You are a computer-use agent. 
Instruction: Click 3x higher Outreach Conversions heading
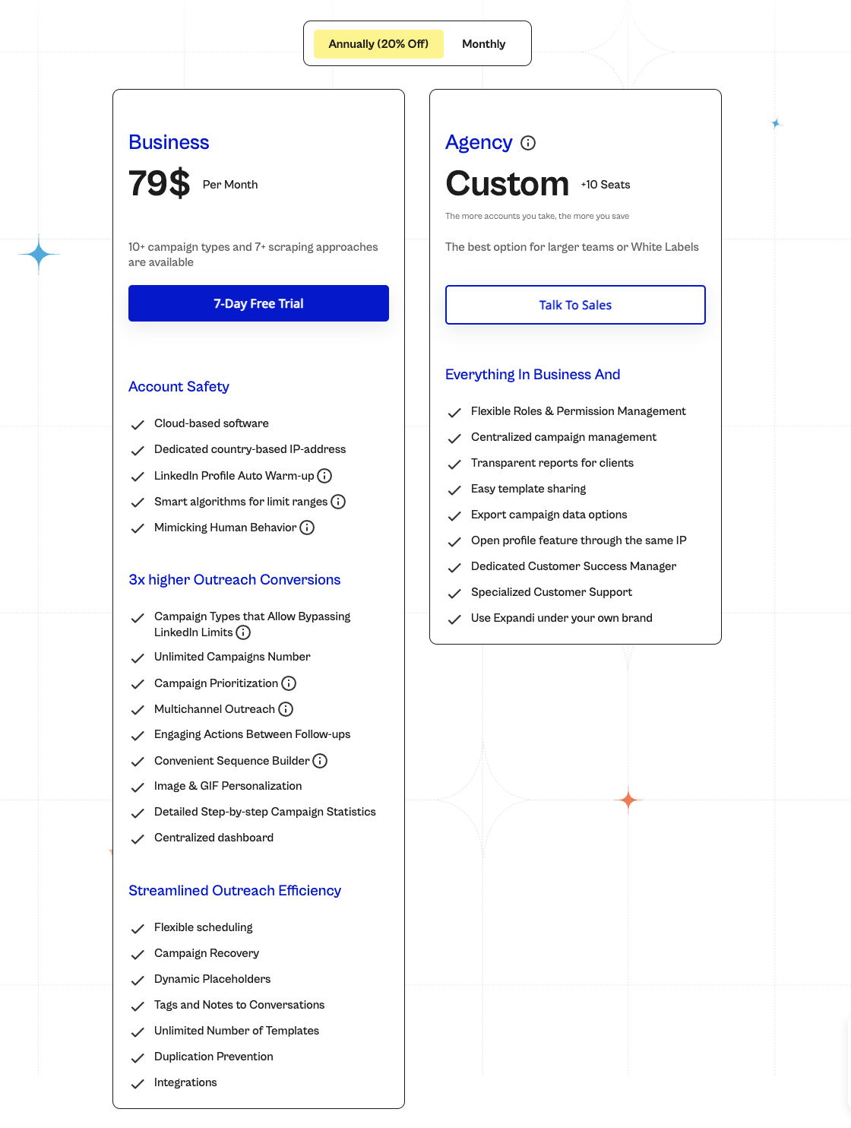pos(234,579)
